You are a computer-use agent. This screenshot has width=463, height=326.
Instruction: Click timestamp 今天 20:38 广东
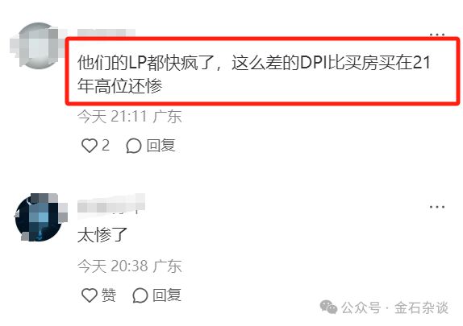pos(129,266)
